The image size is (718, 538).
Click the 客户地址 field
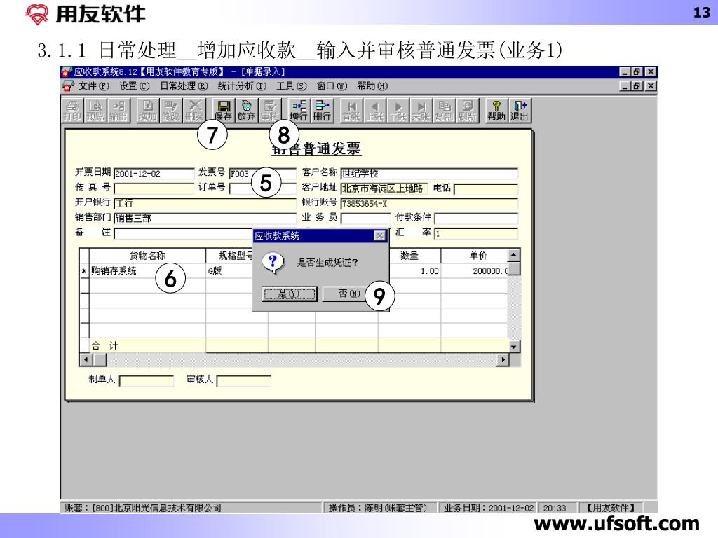coord(384,188)
